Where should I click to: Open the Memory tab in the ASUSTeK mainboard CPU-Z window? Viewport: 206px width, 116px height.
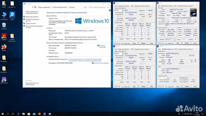point(171,49)
